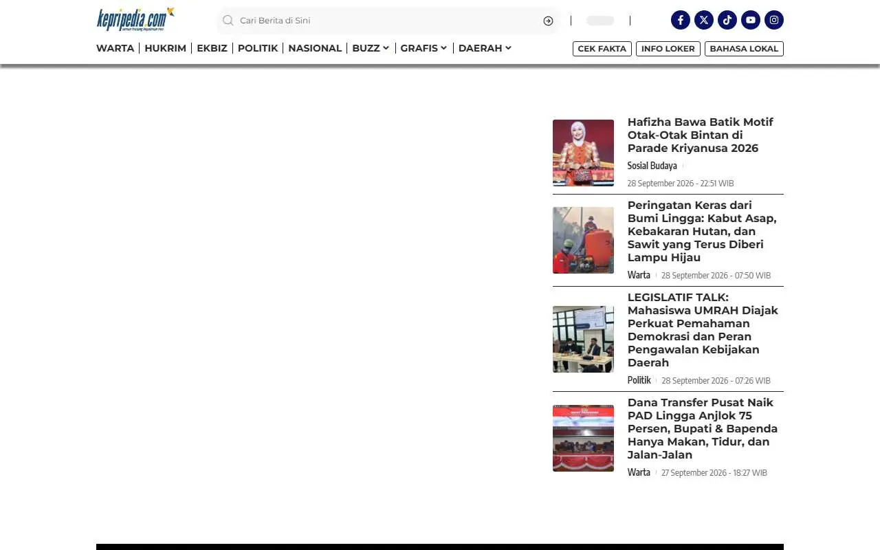Go to the POLITIK section
This screenshot has height=550, width=880.
click(258, 48)
